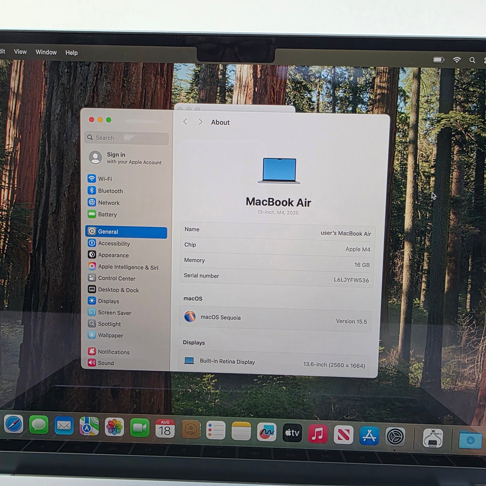
Task: Open Apple TV app in Dock
Action: [292, 433]
